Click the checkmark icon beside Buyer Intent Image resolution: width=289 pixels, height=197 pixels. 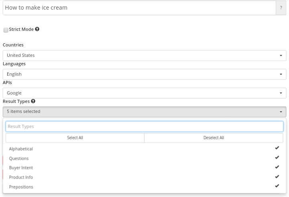(277, 167)
